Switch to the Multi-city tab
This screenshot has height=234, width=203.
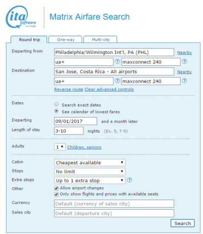click(x=100, y=40)
